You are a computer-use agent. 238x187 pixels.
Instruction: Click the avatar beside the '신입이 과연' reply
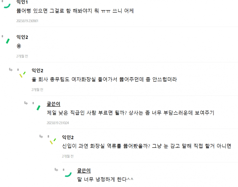pos(53,141)
